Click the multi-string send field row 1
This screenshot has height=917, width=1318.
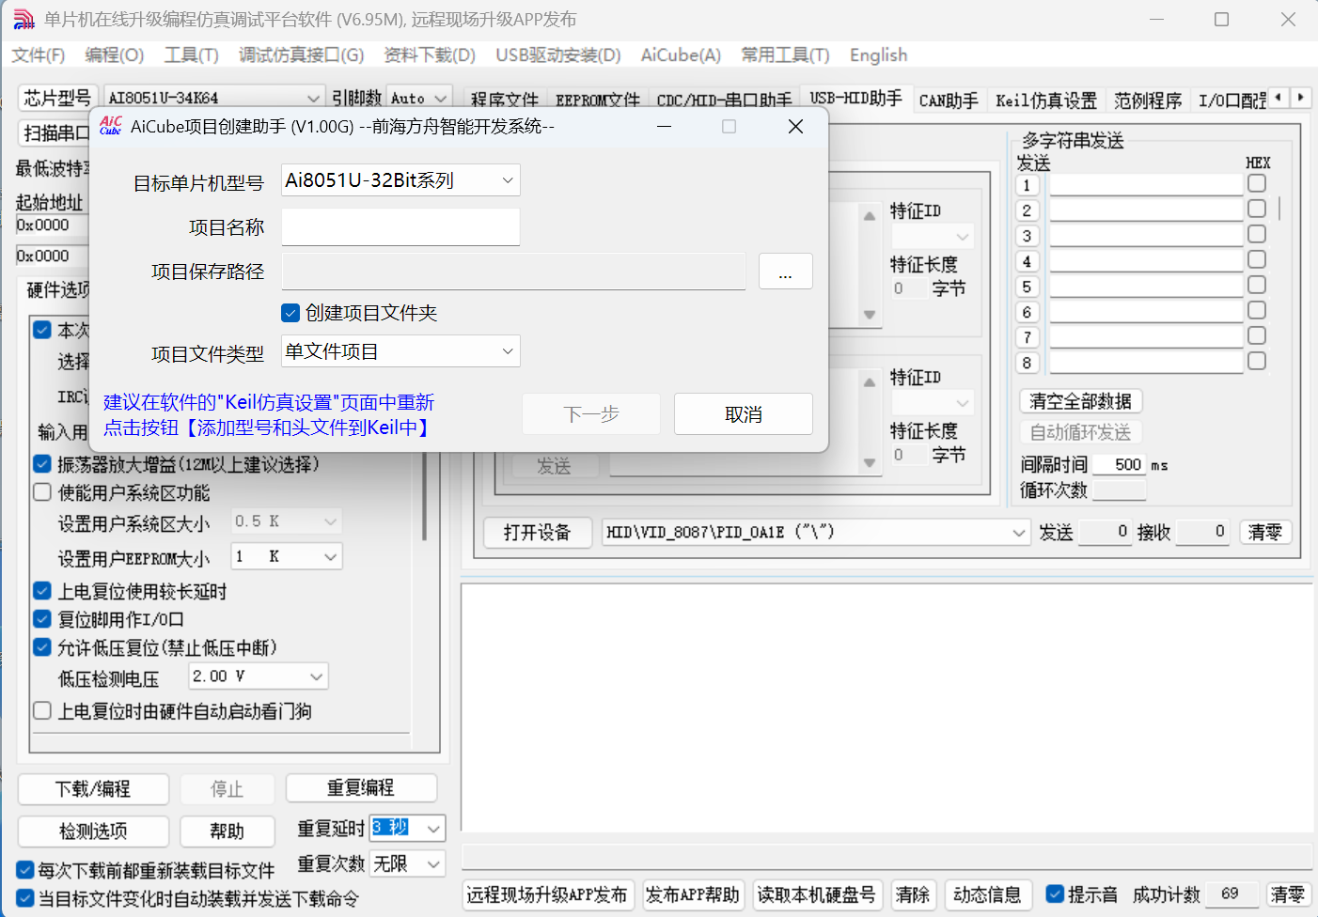1147,185
